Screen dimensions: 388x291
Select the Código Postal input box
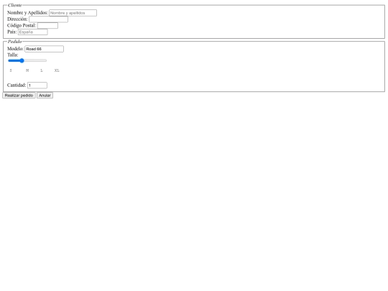(47, 25)
